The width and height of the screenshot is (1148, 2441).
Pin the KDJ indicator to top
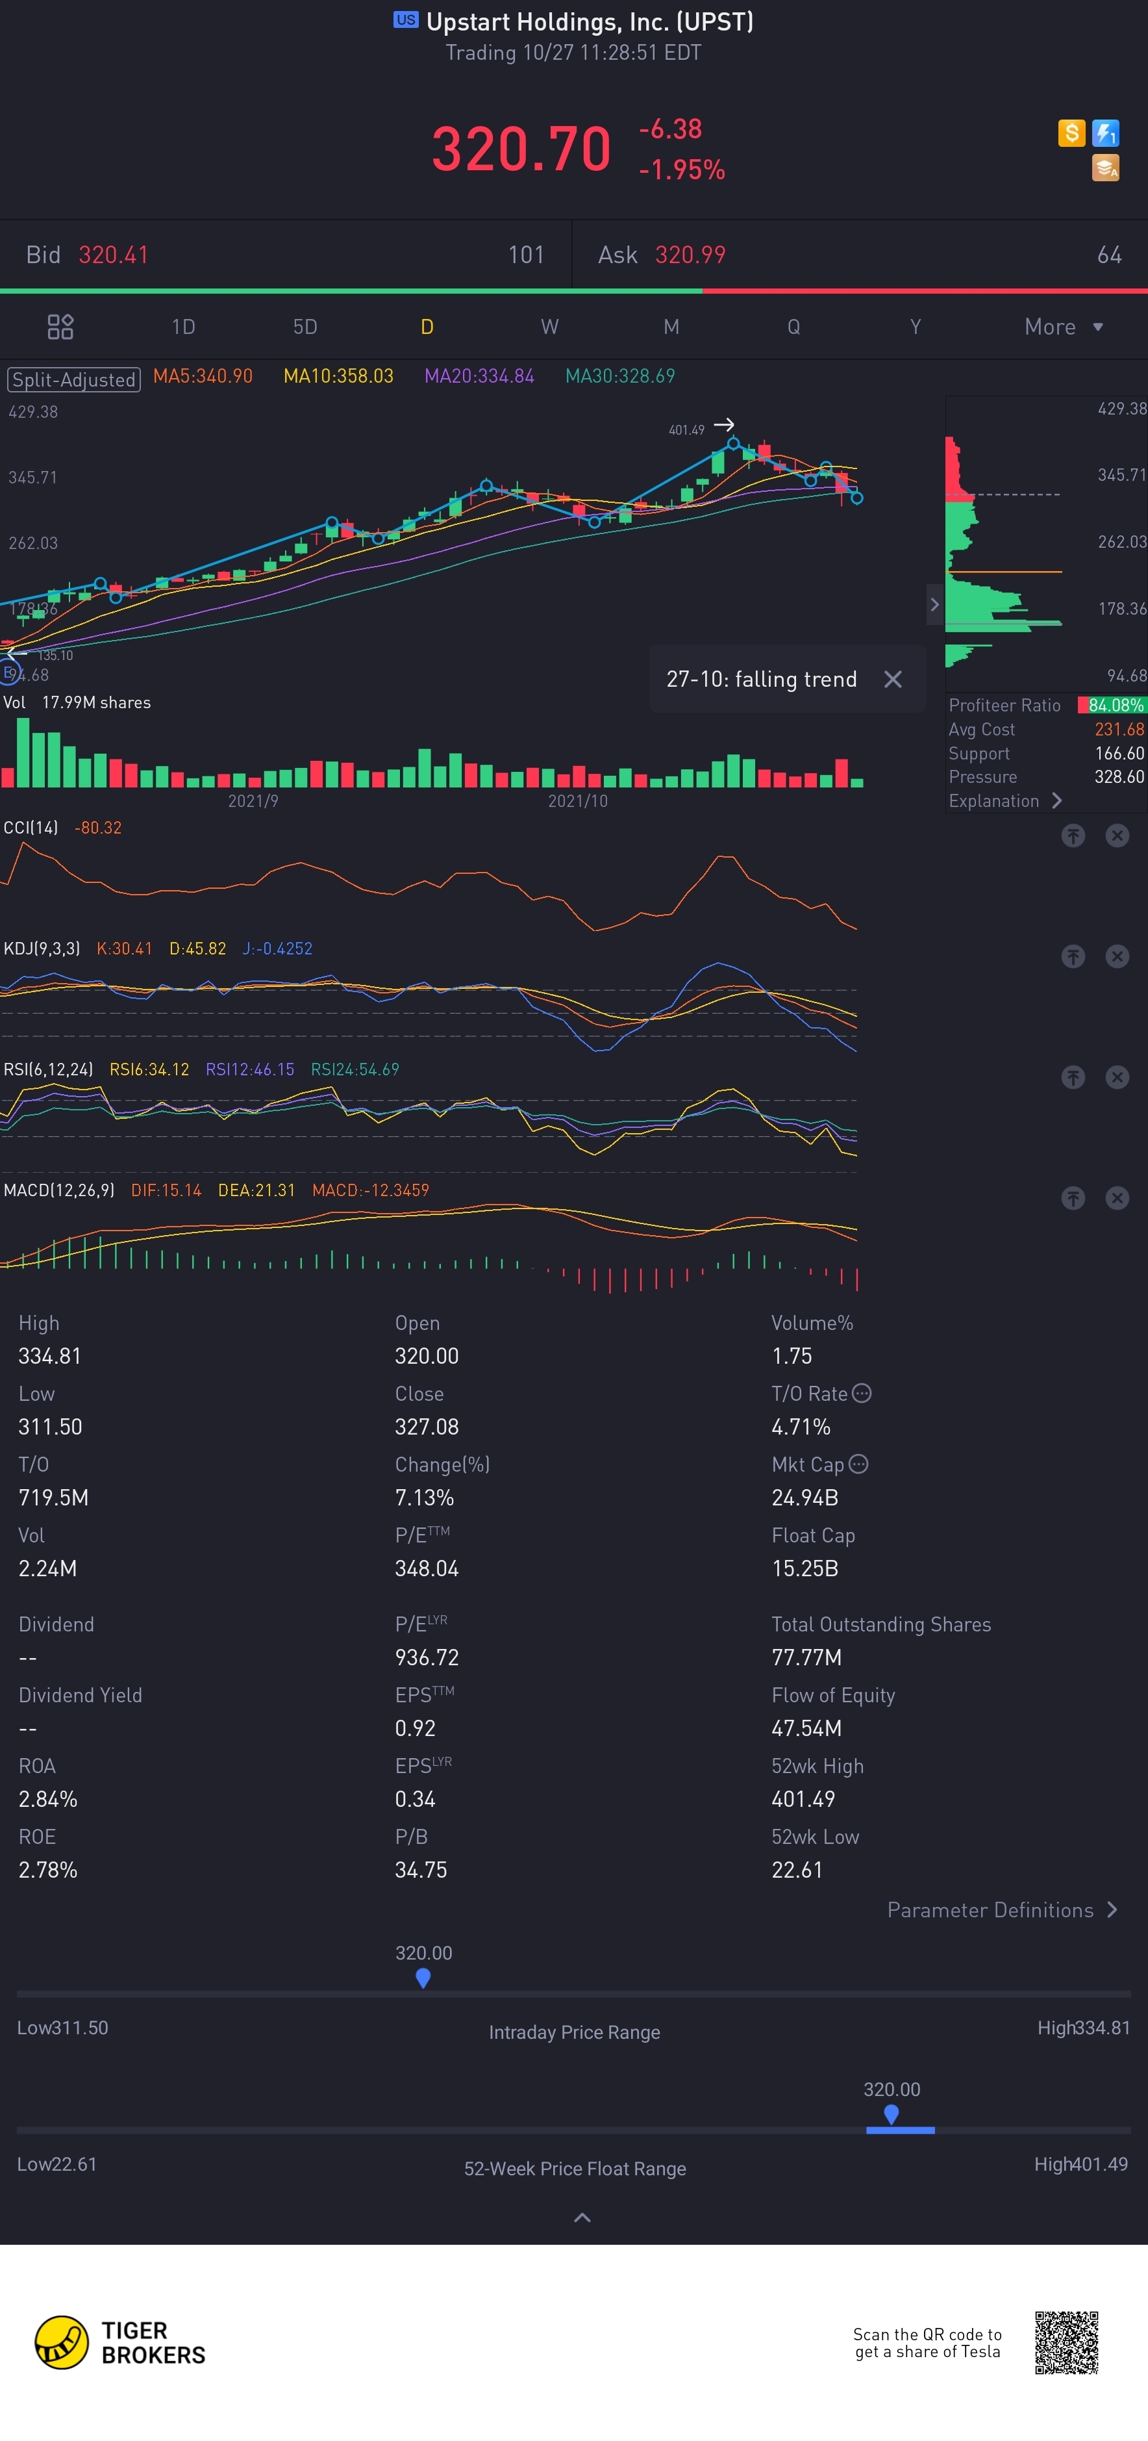pyautogui.click(x=1072, y=956)
